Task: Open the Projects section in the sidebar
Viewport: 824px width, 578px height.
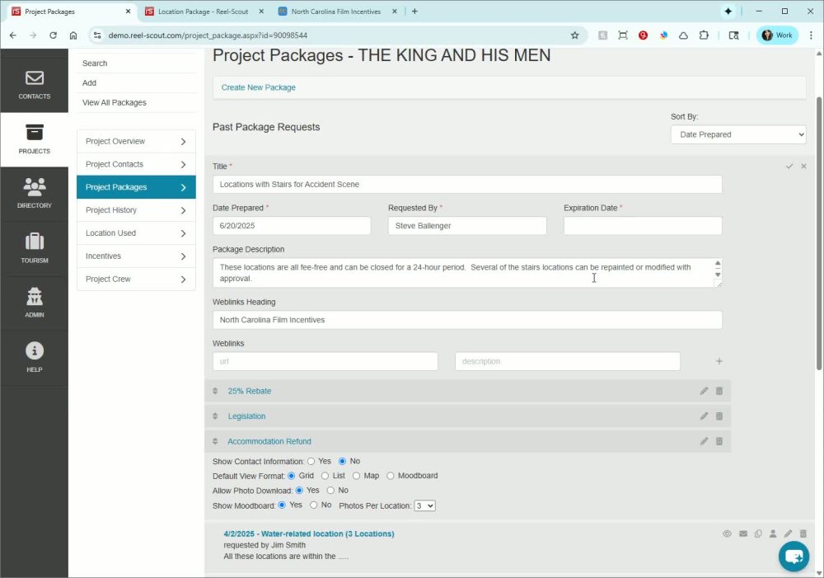Action: 34,139
